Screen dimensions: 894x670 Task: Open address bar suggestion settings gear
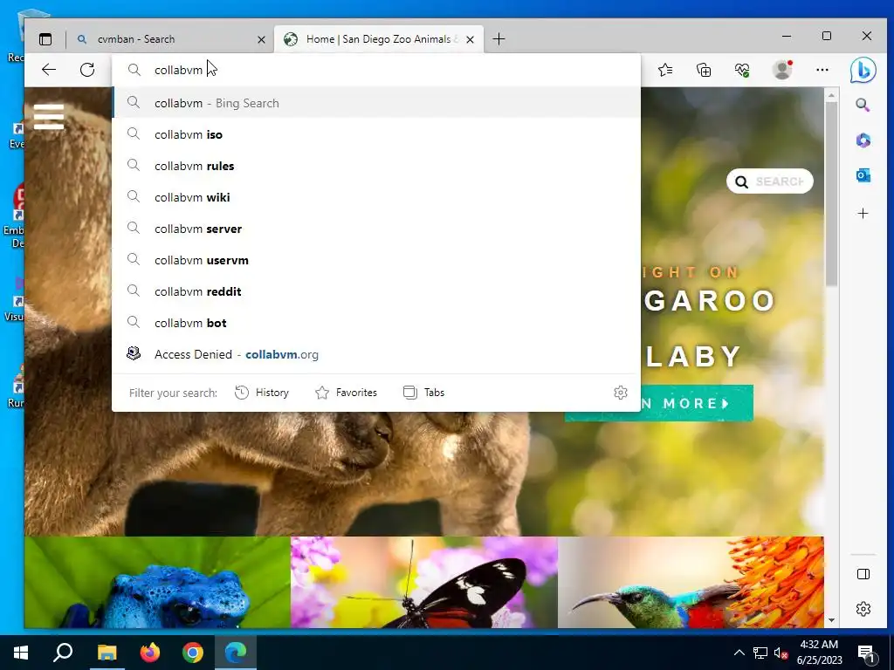click(621, 393)
